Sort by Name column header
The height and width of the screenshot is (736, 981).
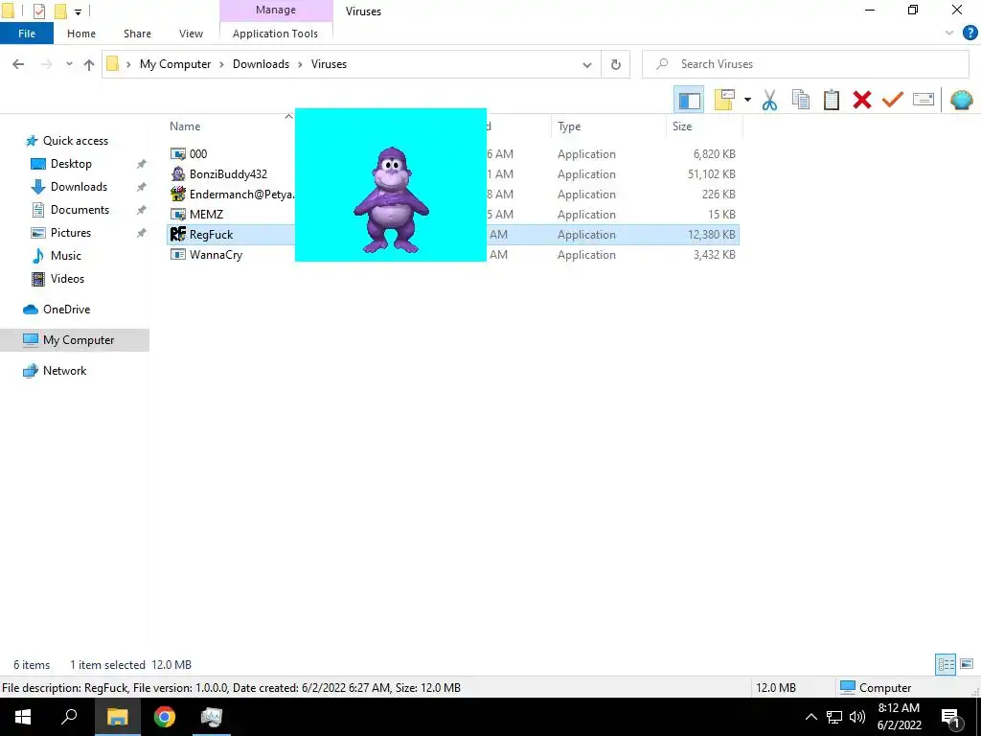pyautogui.click(x=185, y=126)
